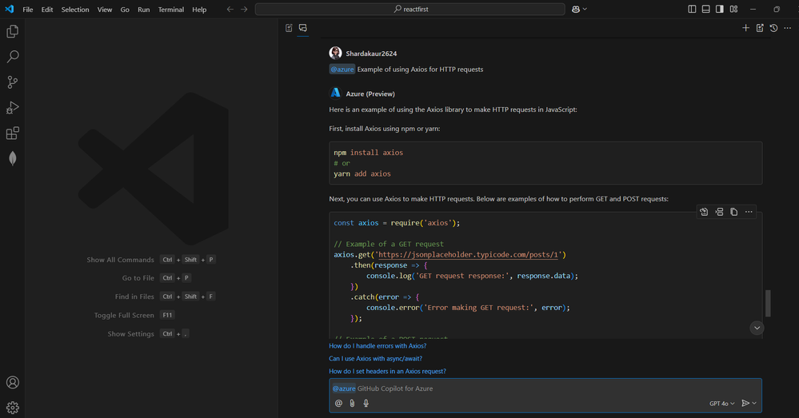Open send options dropdown chevron
This screenshot has height=418, width=799.
[754, 404]
